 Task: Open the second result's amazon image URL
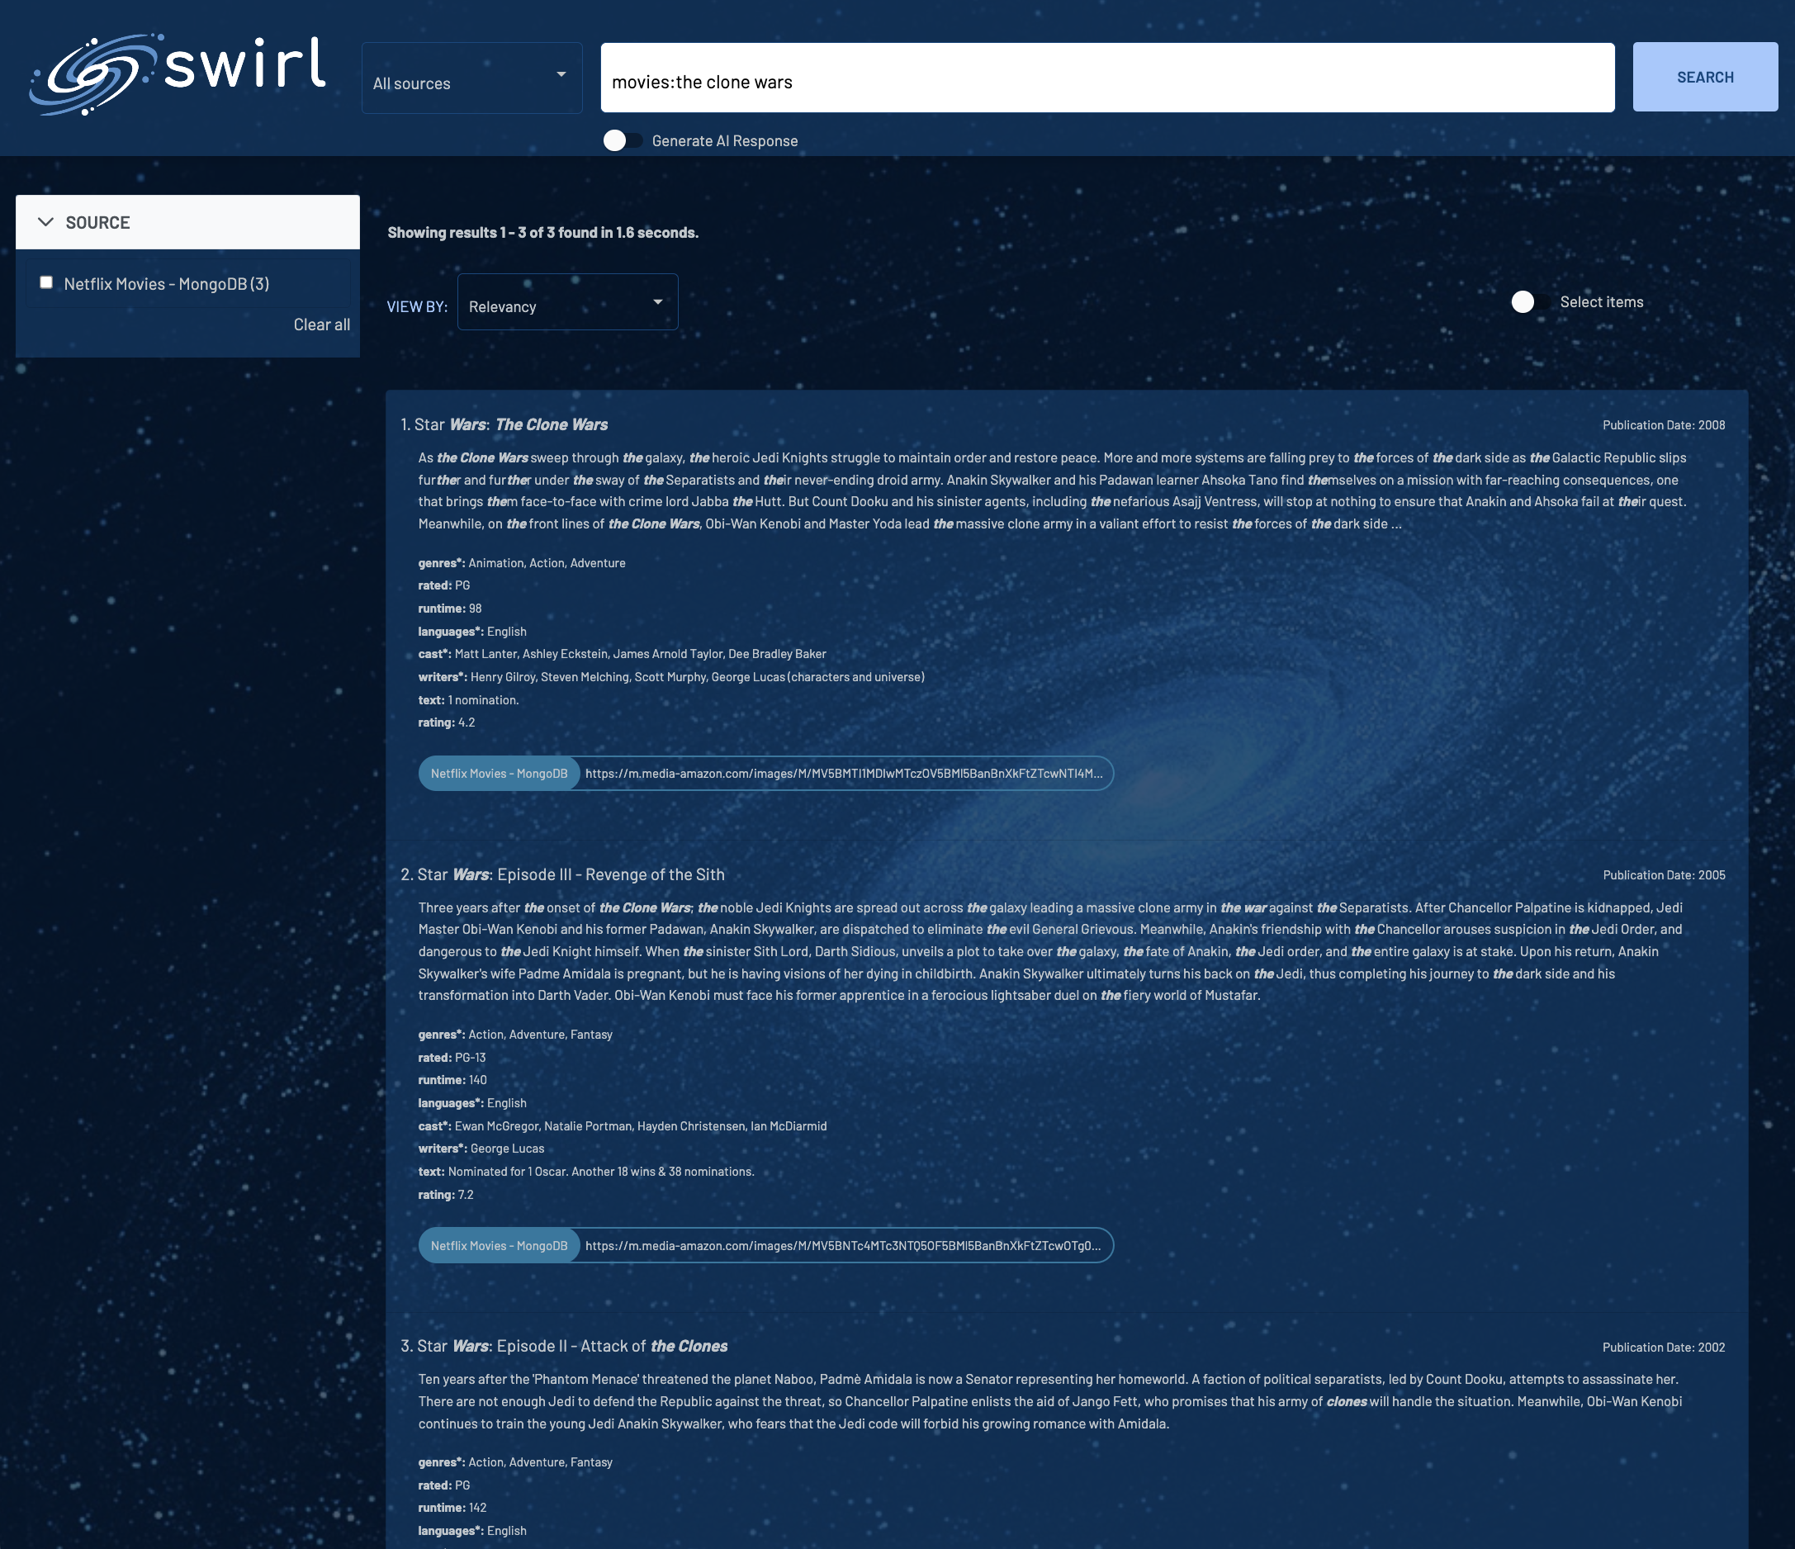pyautogui.click(x=843, y=1245)
